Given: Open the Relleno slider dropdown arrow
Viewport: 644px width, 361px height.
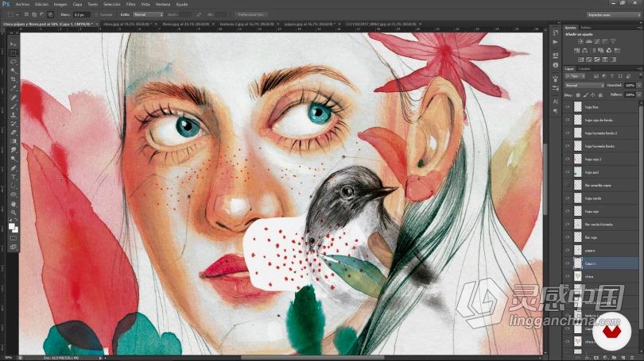Looking at the screenshot, I should pyautogui.click(x=638, y=95).
